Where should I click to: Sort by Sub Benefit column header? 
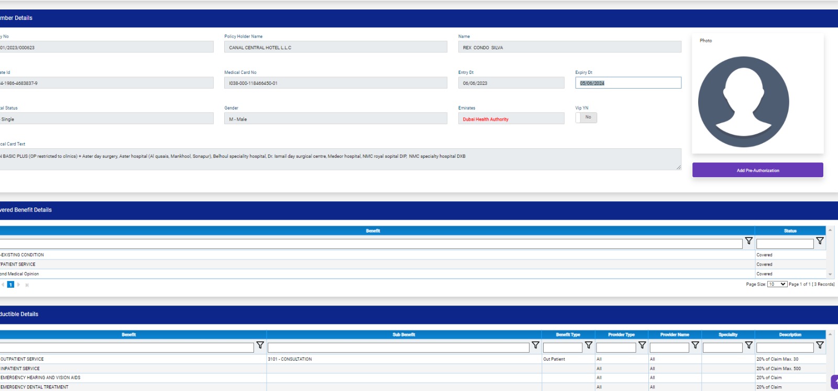click(403, 334)
